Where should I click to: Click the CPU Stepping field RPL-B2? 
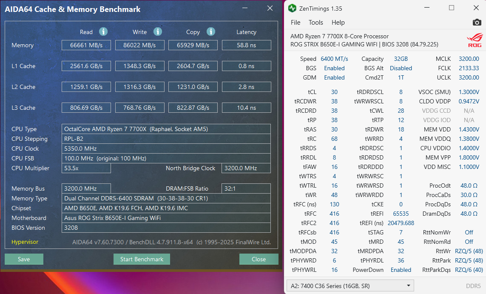[x=166, y=139]
